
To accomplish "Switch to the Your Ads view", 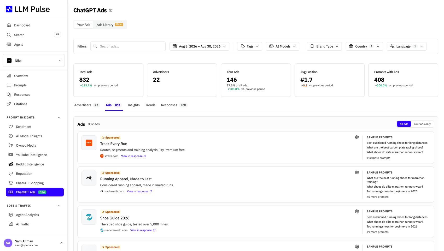I will [84, 25].
